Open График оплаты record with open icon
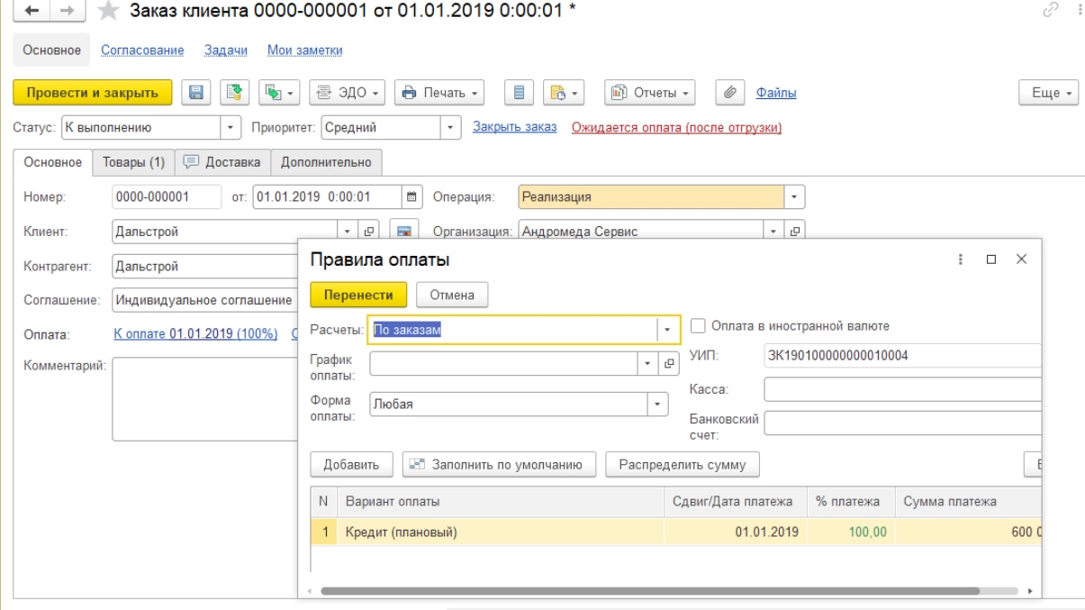The height and width of the screenshot is (610, 1085). (670, 364)
